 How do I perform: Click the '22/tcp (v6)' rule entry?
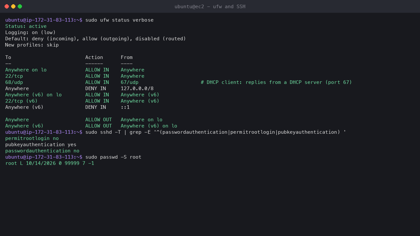coord(21,101)
